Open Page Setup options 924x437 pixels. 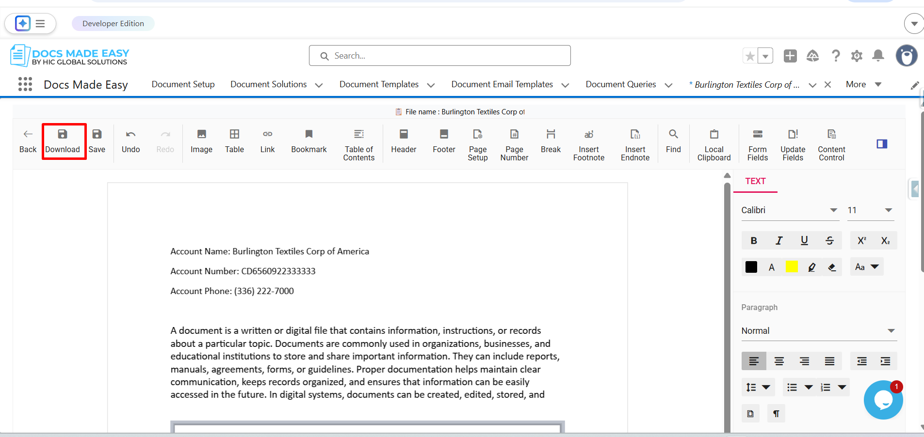pyautogui.click(x=478, y=145)
